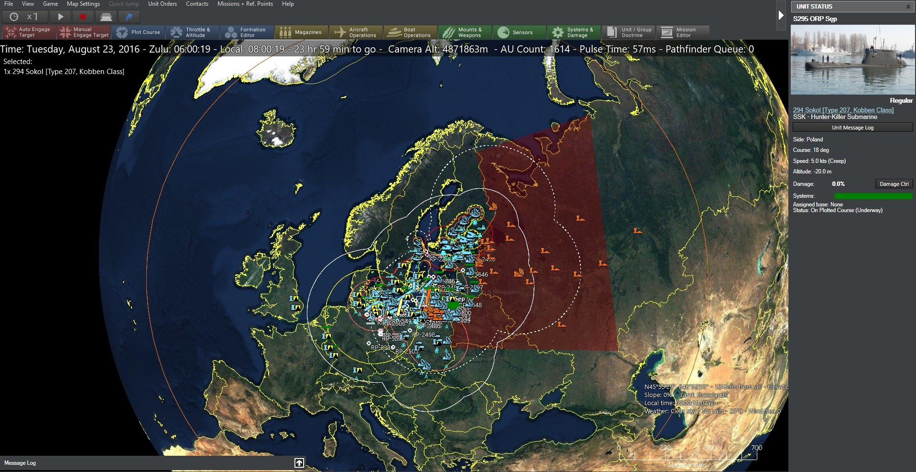The image size is (916, 472).
Task: Click the green Systems status bar
Action: pyautogui.click(x=873, y=196)
